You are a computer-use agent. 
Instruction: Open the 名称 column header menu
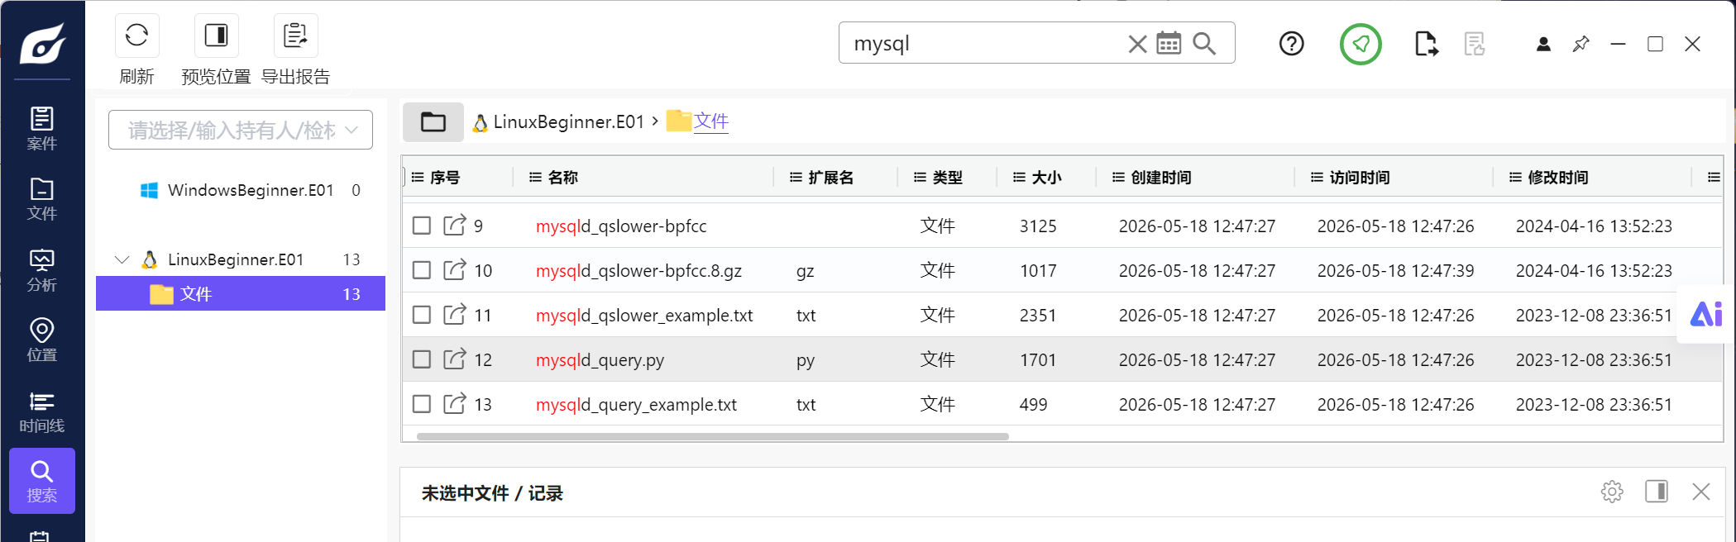tap(534, 177)
